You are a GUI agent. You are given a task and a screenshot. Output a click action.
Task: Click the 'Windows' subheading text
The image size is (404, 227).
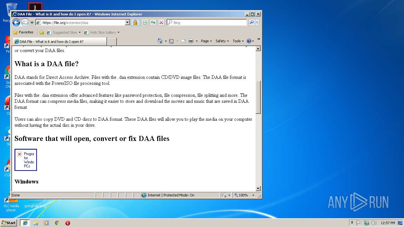(x=27, y=182)
